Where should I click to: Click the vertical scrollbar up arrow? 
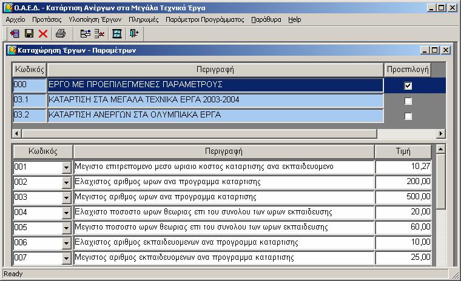point(441,149)
